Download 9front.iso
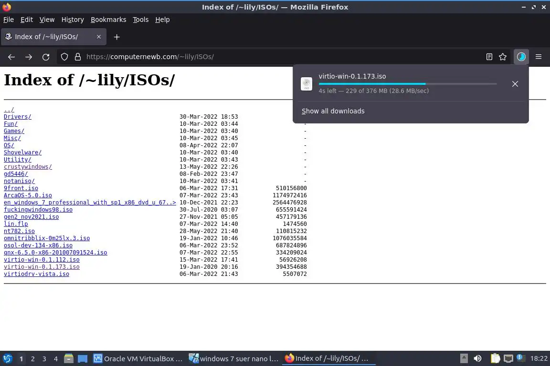This screenshot has height=366, width=550. coord(21,188)
